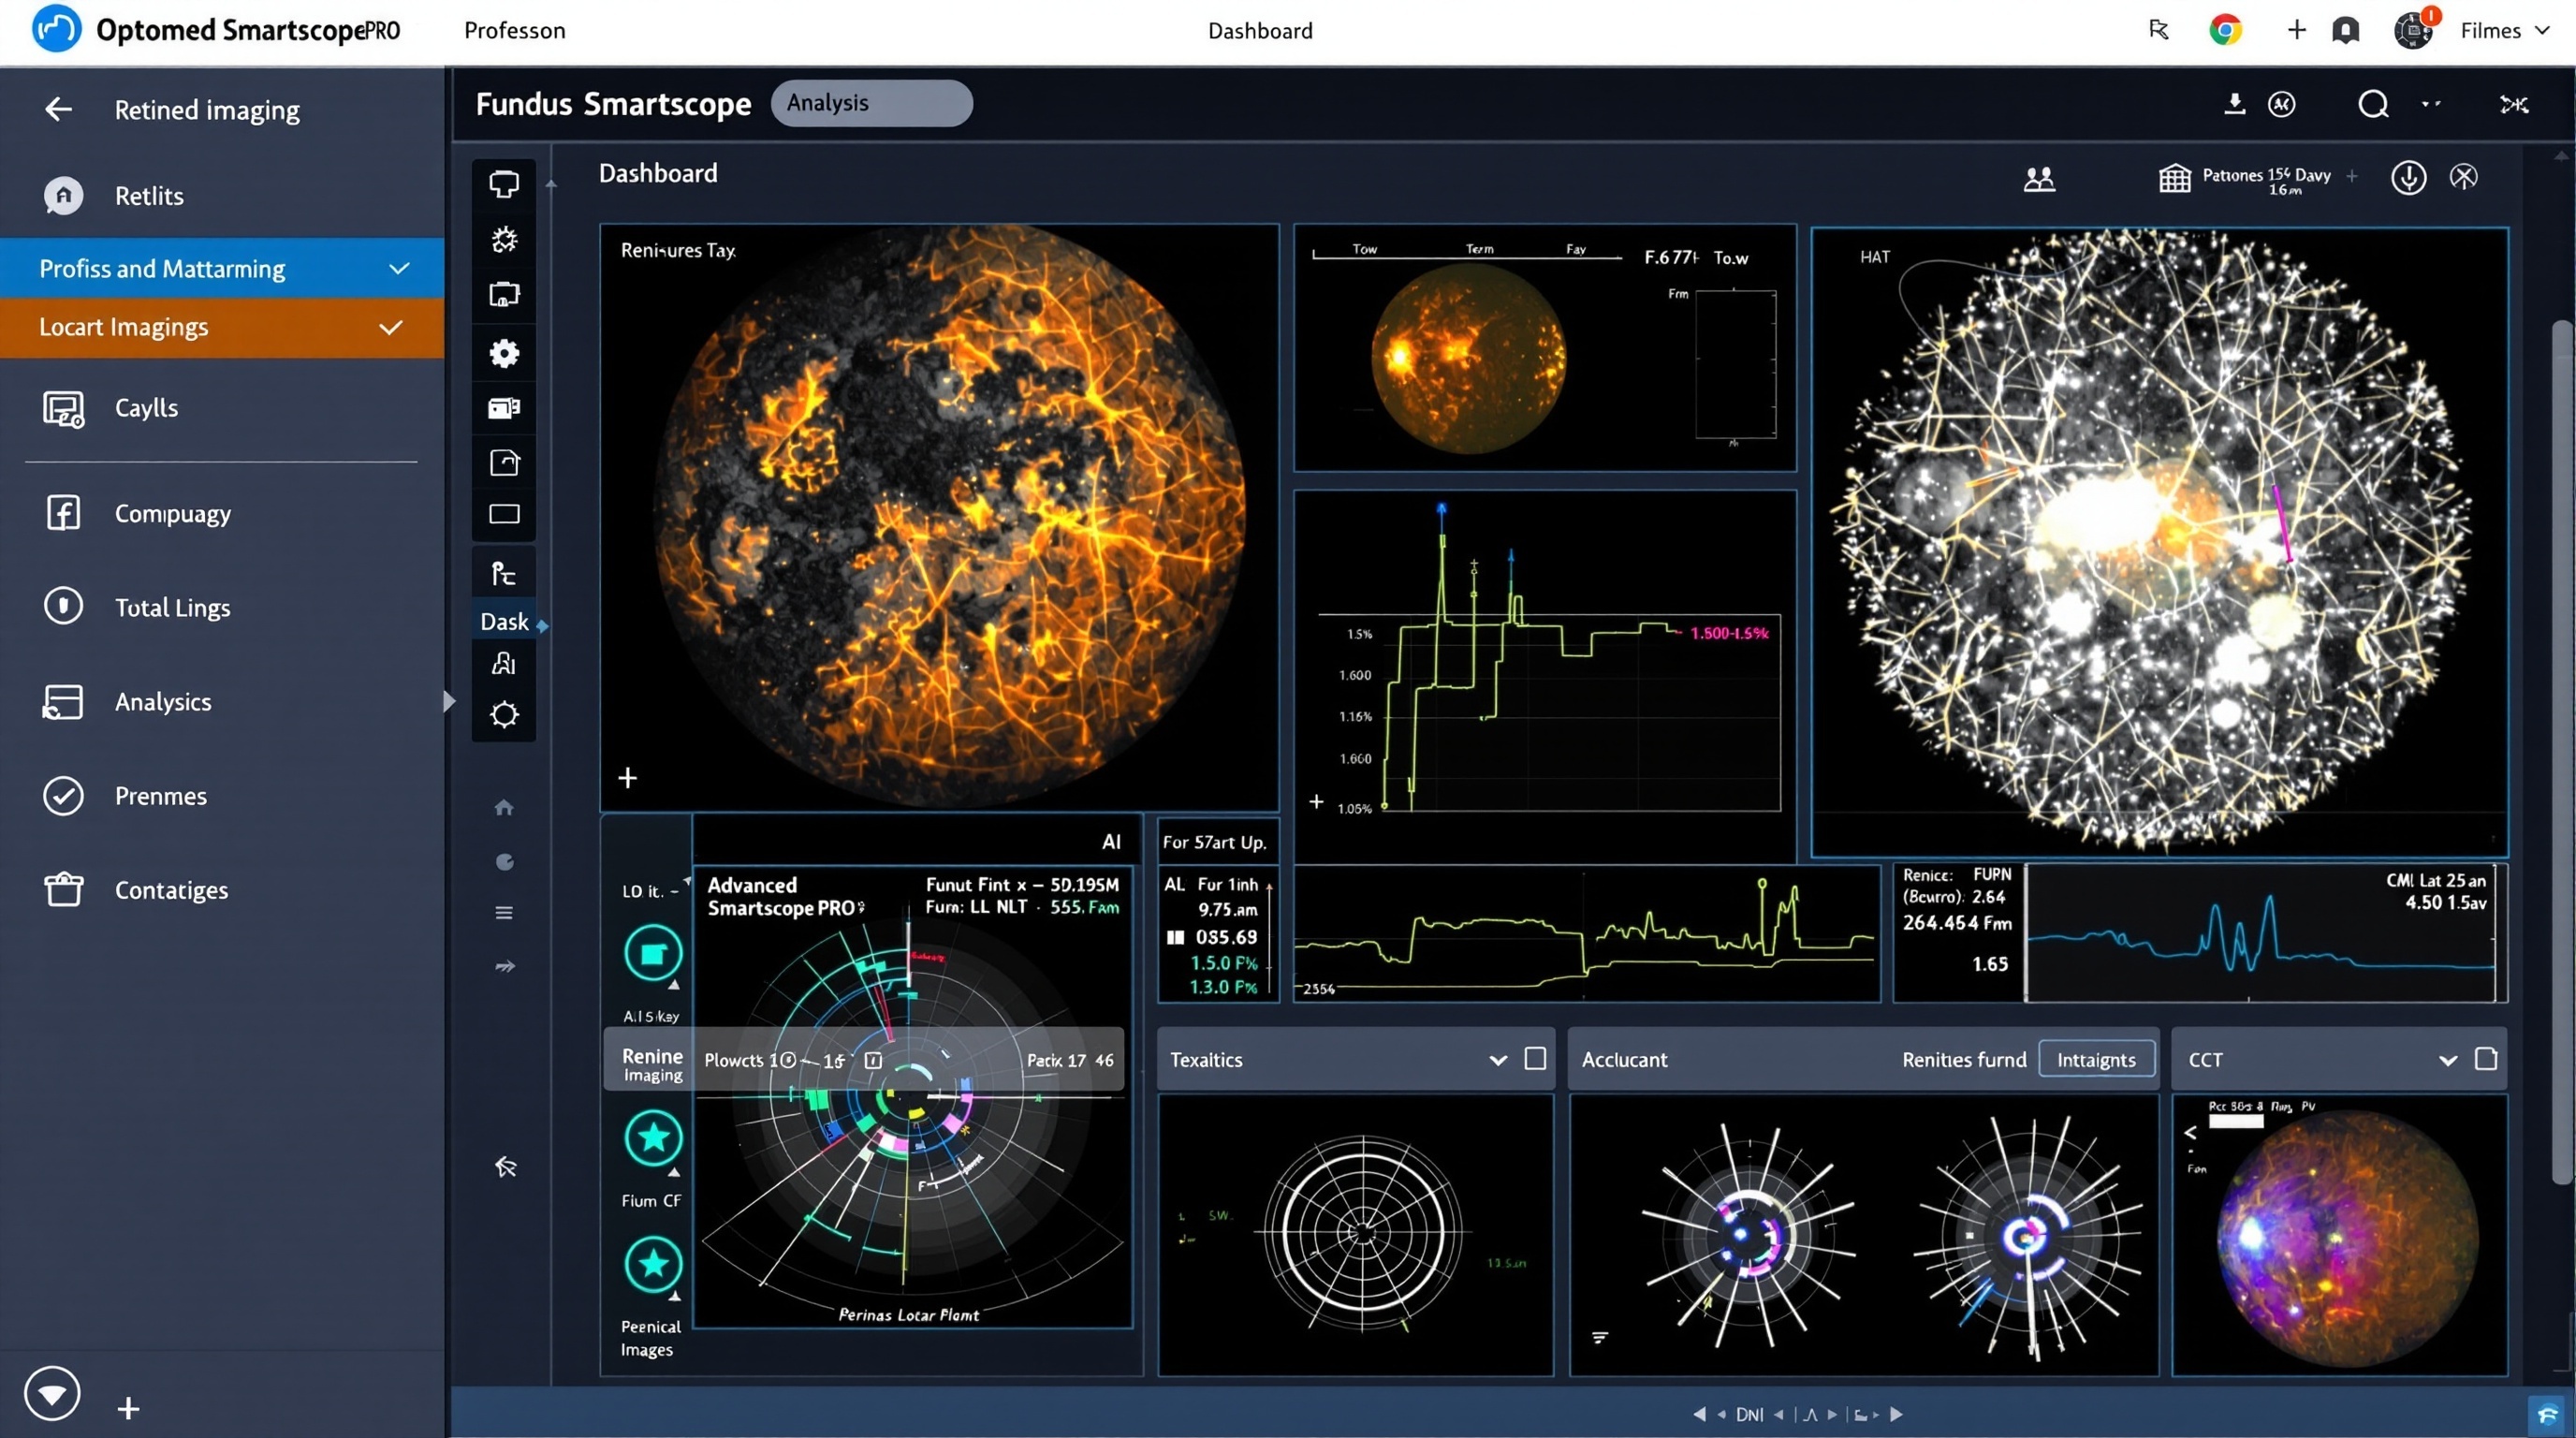This screenshot has height=1438, width=2576.
Task: Open the CCT dropdown arrow
Action: [x=2449, y=1059]
